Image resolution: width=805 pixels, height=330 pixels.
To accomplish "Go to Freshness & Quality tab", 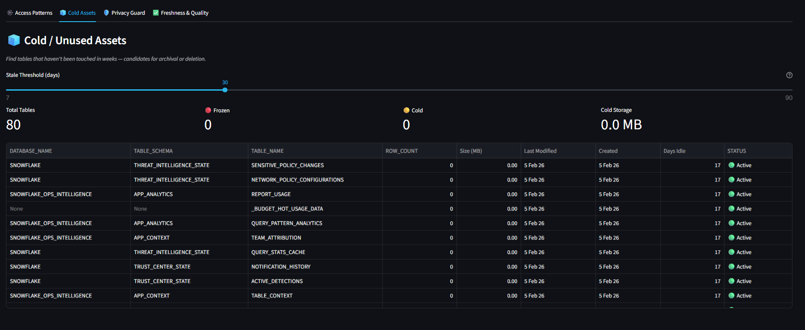I will 184,13.
